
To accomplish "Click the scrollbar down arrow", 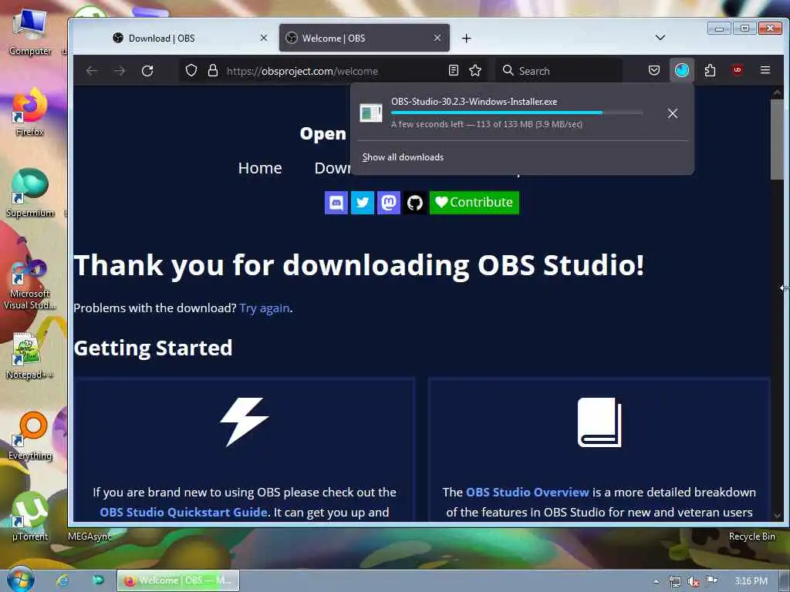I will coord(777,516).
